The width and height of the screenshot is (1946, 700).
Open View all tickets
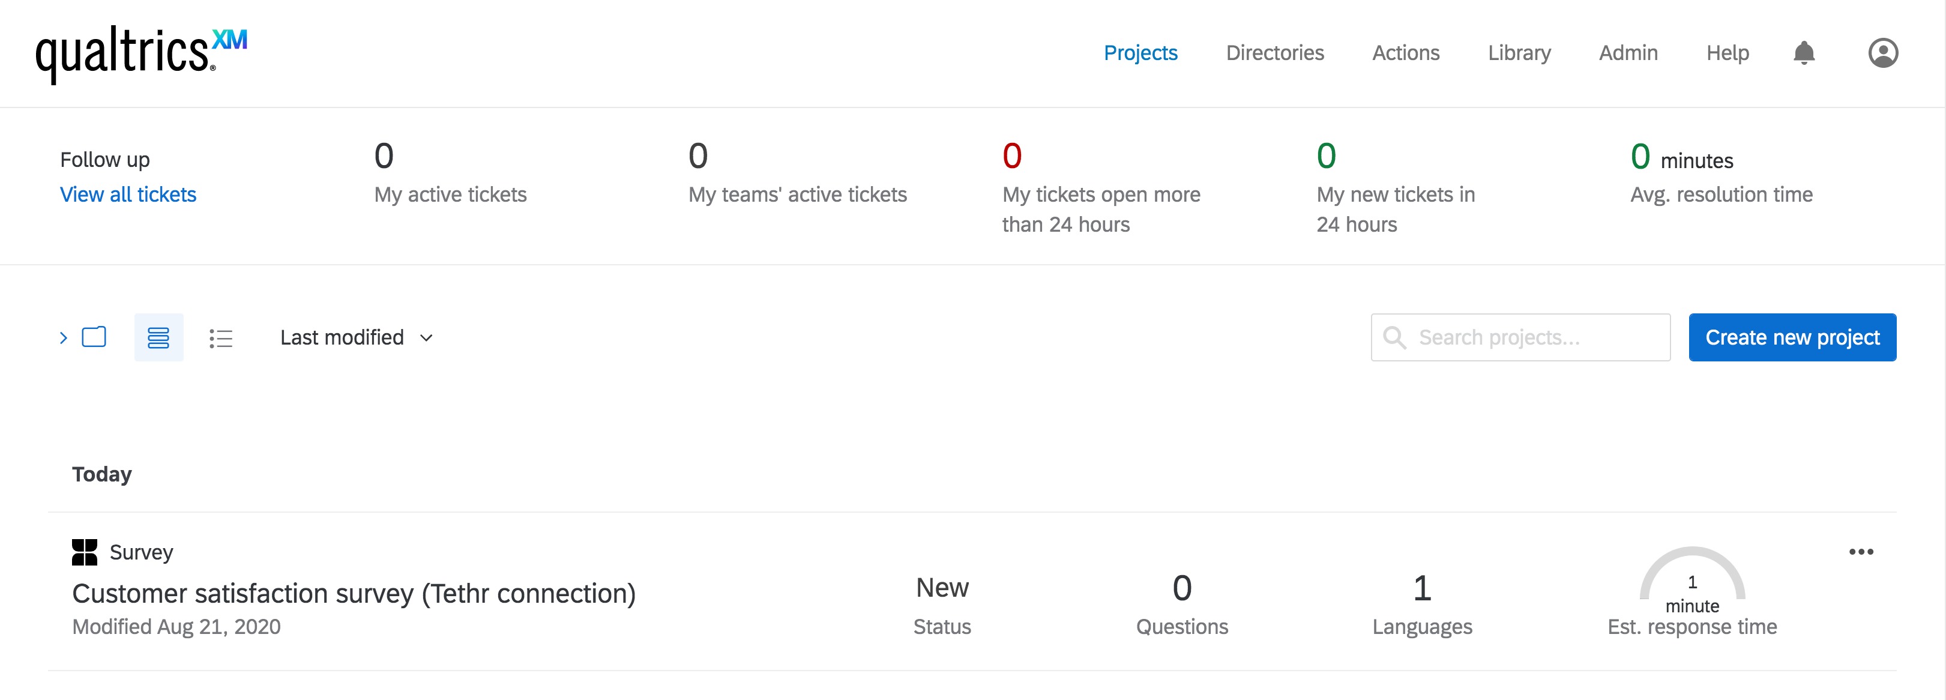[x=128, y=195]
